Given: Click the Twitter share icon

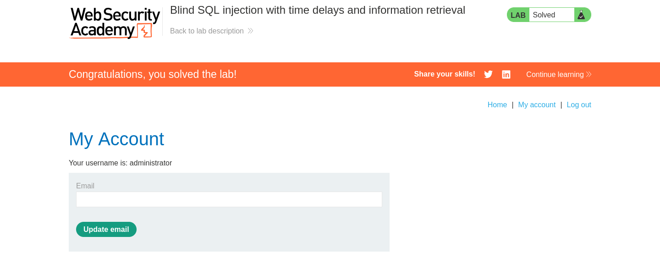Looking at the screenshot, I should click(488, 74).
